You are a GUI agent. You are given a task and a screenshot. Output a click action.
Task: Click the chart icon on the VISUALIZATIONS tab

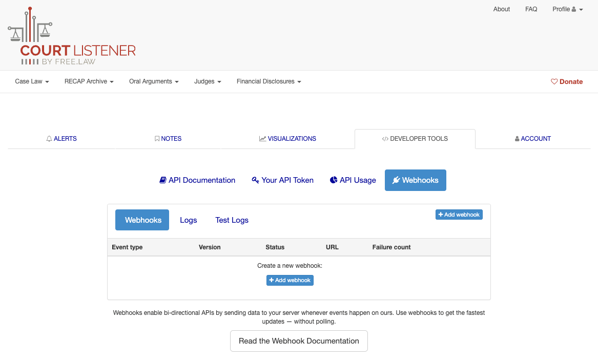pos(262,138)
